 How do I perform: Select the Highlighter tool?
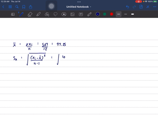tap(39, 14)
